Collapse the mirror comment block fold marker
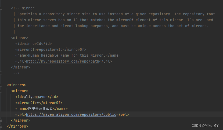Viewport: 223px width, 130px height. click(x=1, y=8)
